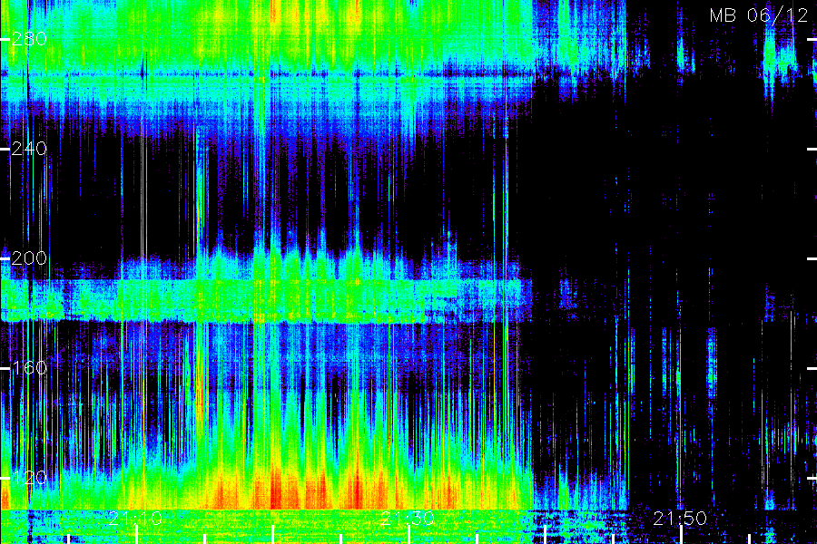Viewport: 817px width, 544px height.
Task: Click the 280 frequency axis label
Action: click(29, 39)
